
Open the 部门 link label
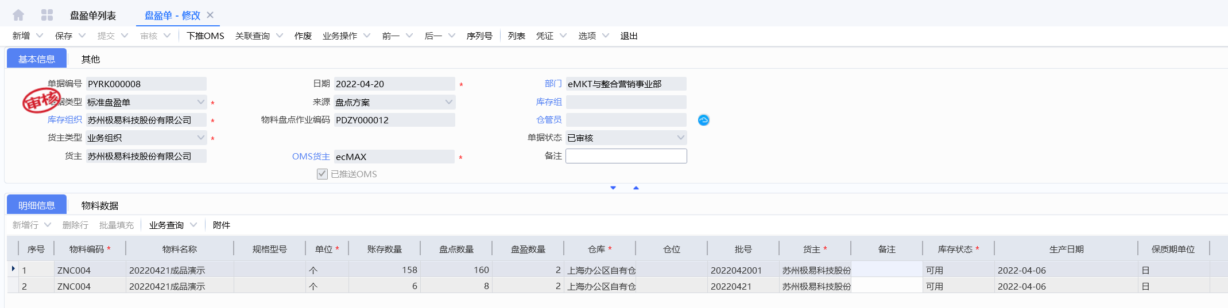tap(553, 83)
